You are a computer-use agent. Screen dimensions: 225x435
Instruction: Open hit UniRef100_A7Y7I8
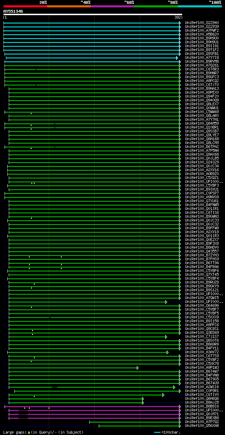click(202, 58)
